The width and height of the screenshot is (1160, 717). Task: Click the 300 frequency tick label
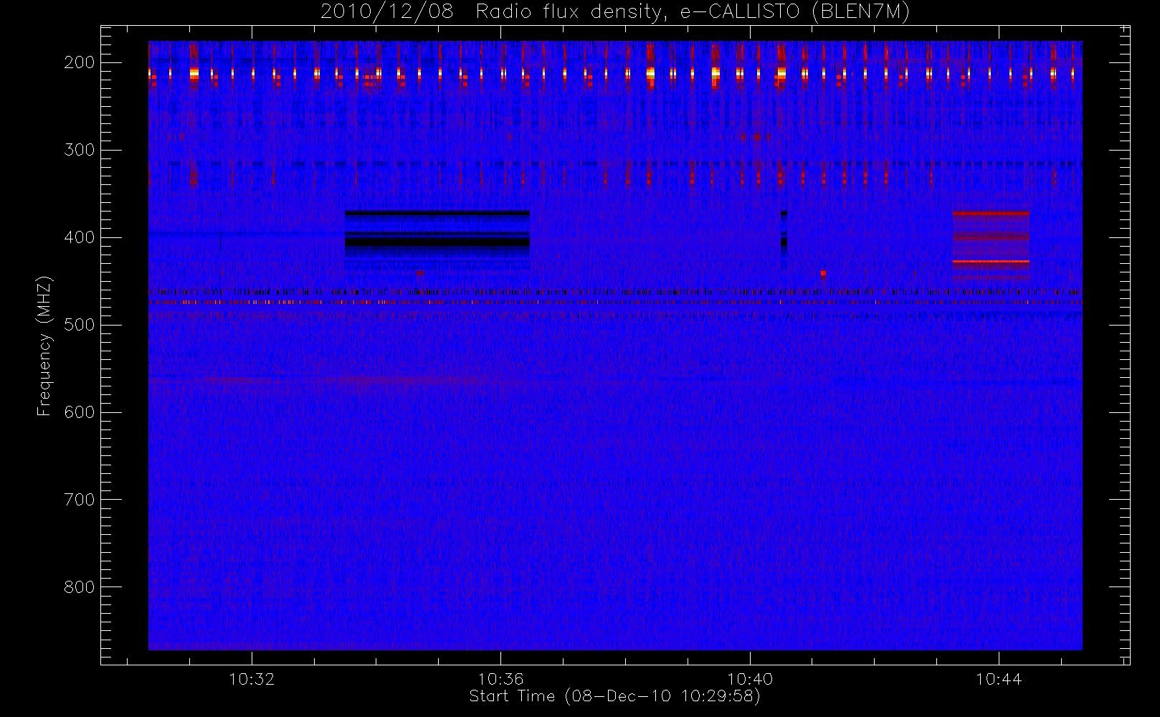coord(79,150)
